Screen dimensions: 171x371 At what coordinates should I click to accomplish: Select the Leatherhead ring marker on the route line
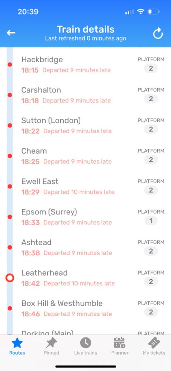click(x=10, y=278)
